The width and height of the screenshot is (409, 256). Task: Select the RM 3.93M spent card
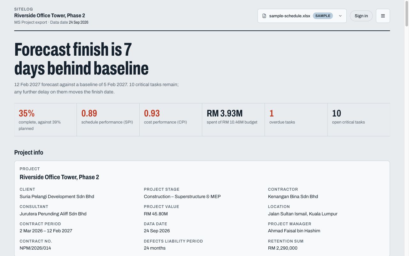233,120
